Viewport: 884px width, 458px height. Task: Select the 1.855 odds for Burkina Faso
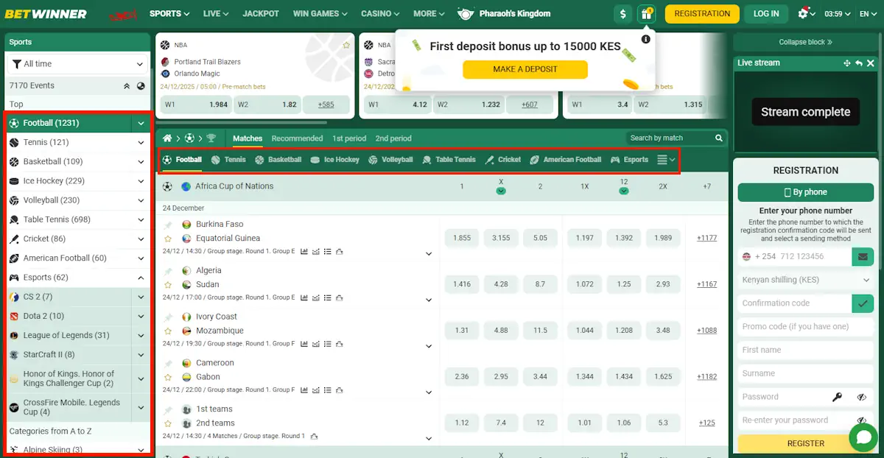[462, 237]
